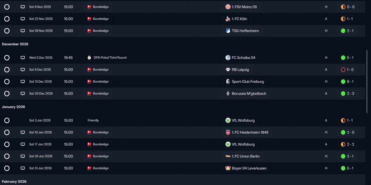Select the radio circle for Schalke 04 fixture
Viewport: 371px width, 185px height.
click(7, 58)
